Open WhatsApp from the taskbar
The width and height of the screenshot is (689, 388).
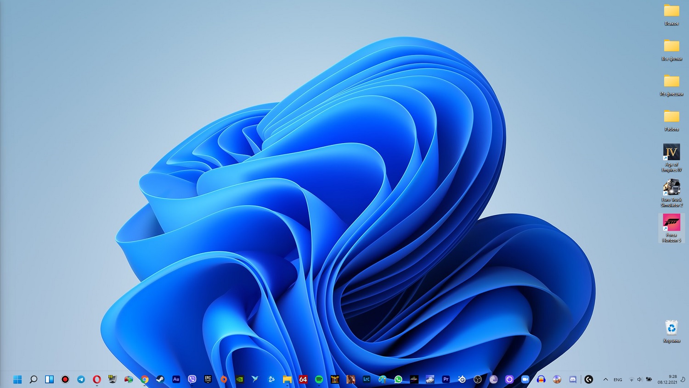pos(398,379)
